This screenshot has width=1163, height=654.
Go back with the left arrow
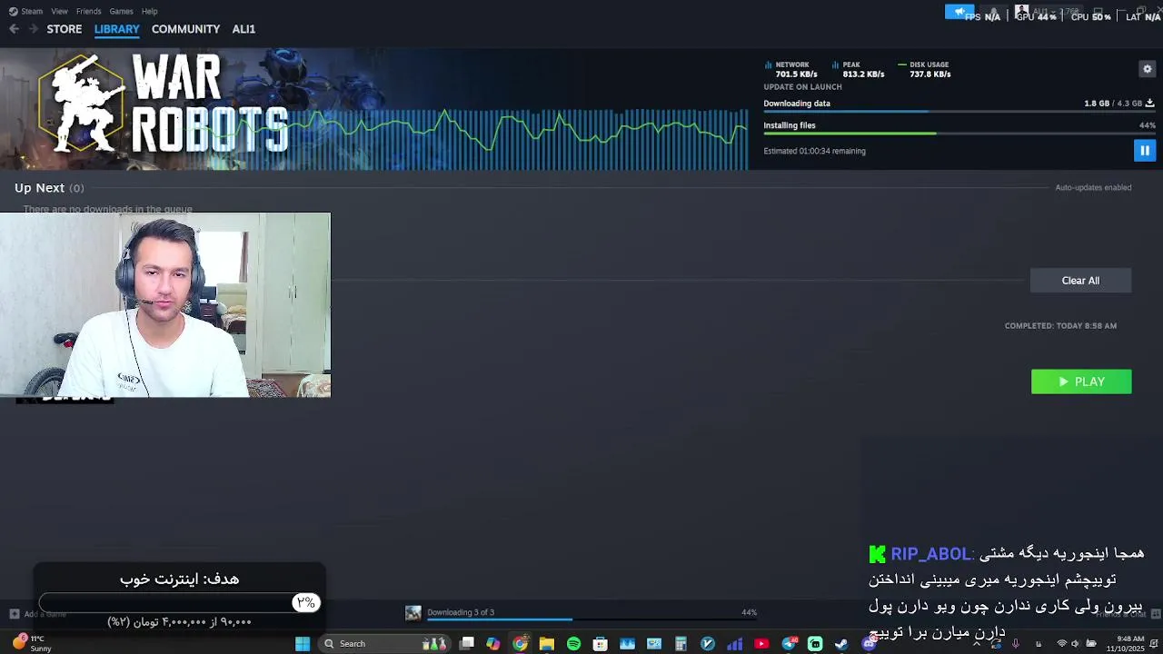point(14,29)
